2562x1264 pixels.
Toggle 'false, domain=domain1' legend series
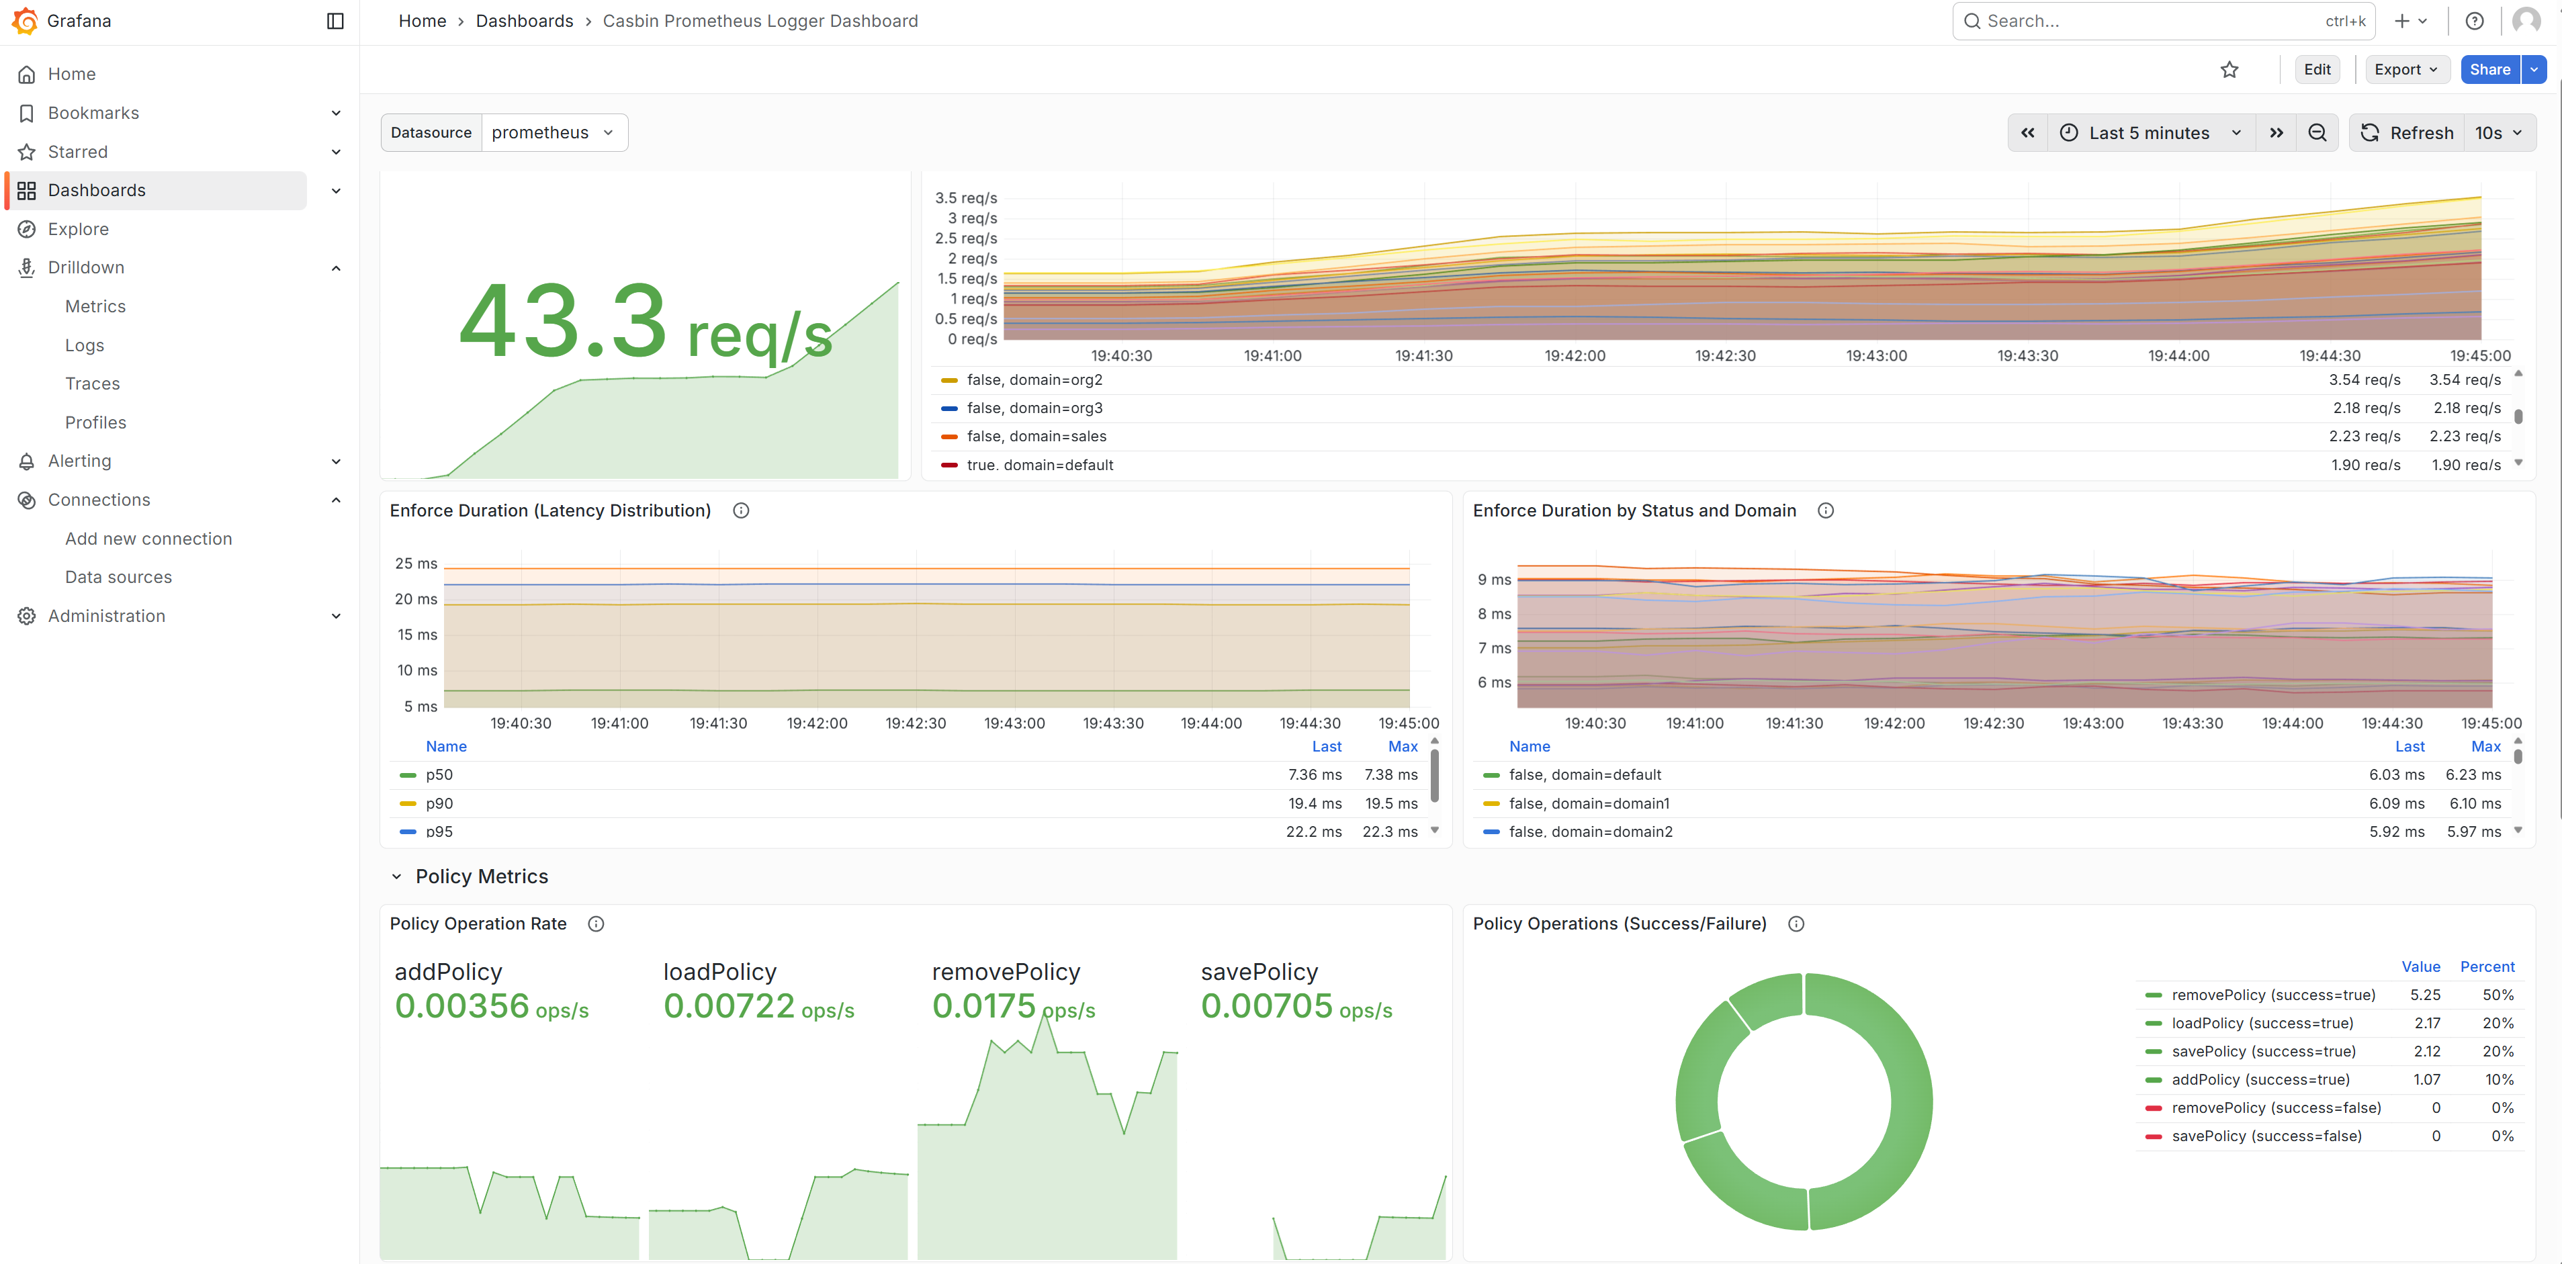click(x=1589, y=805)
